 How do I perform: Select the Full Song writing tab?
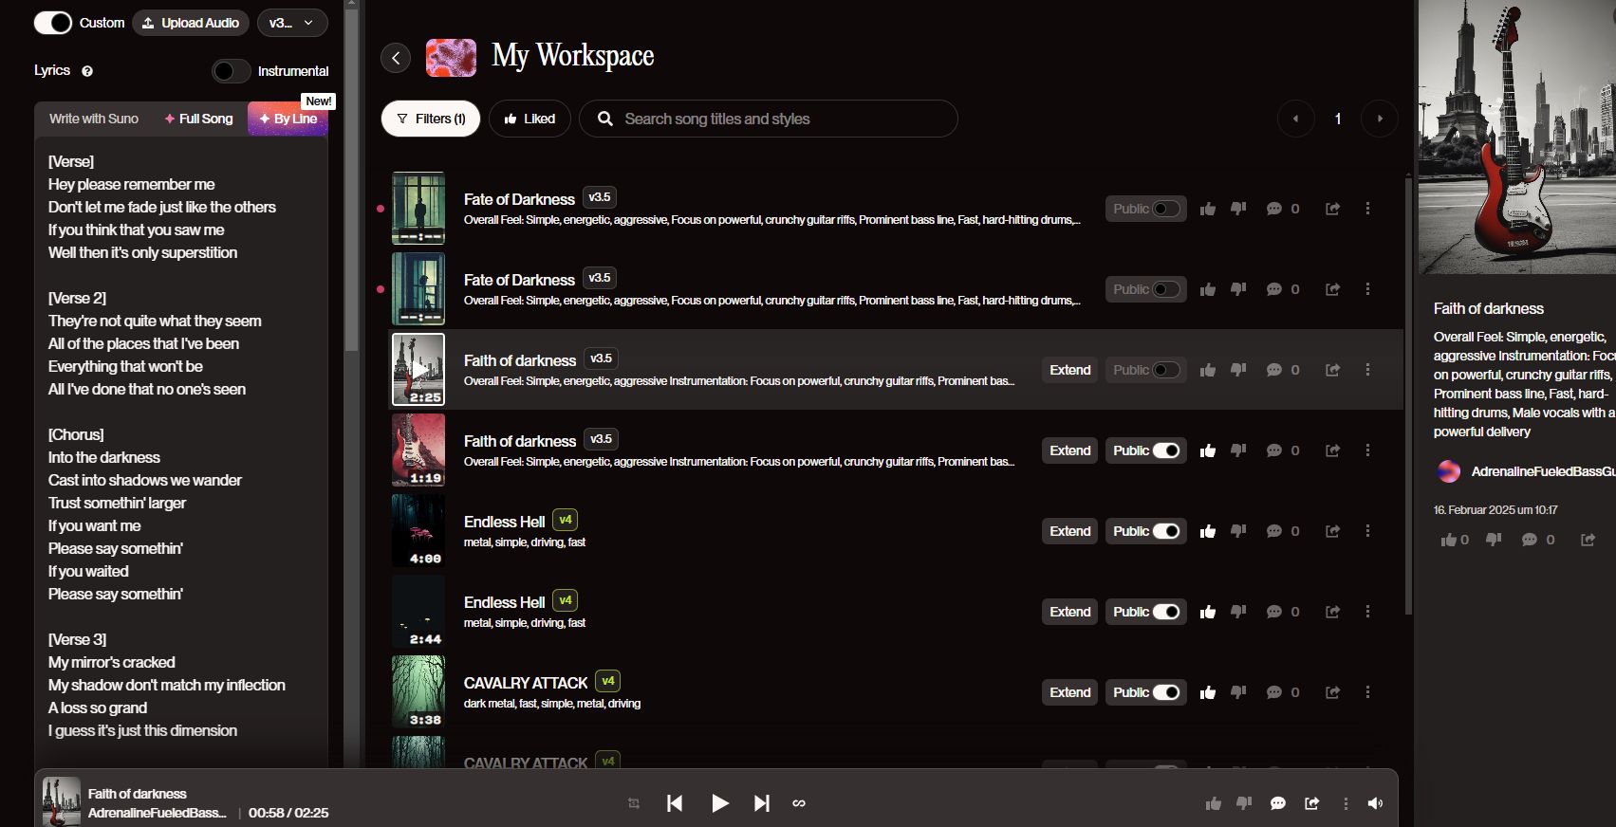pyautogui.click(x=198, y=119)
